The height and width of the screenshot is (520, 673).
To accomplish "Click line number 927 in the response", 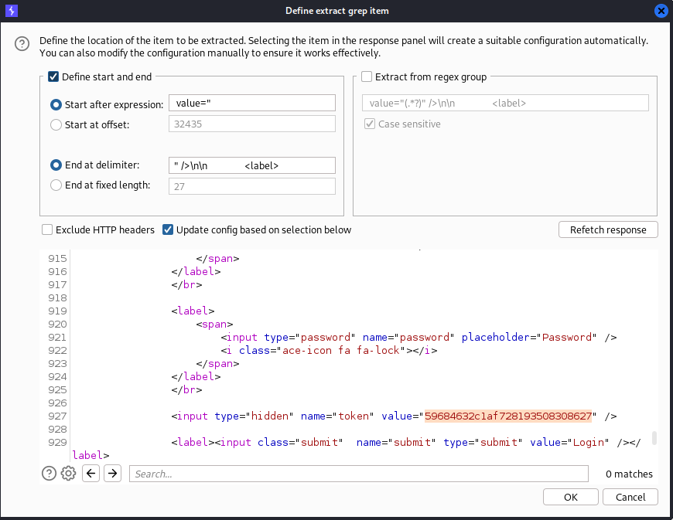I will (57, 416).
